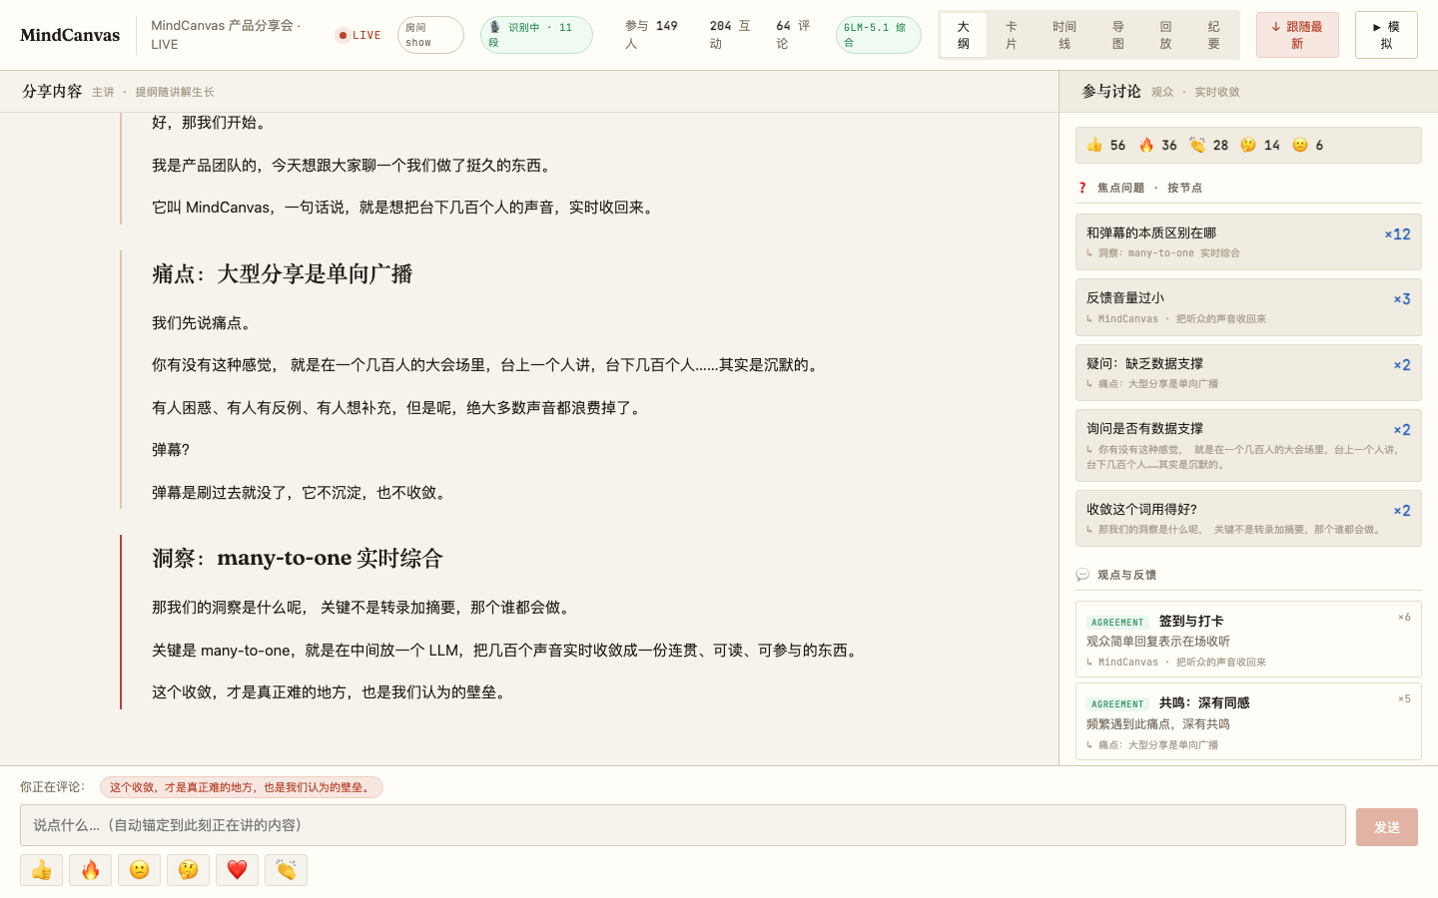Click the paragraph starting 关键是 many-to-one
The height and width of the screenshot is (898, 1438).
tap(506, 651)
